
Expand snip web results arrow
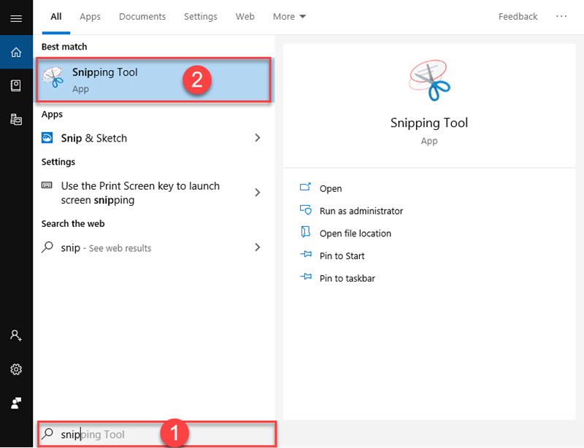point(258,247)
